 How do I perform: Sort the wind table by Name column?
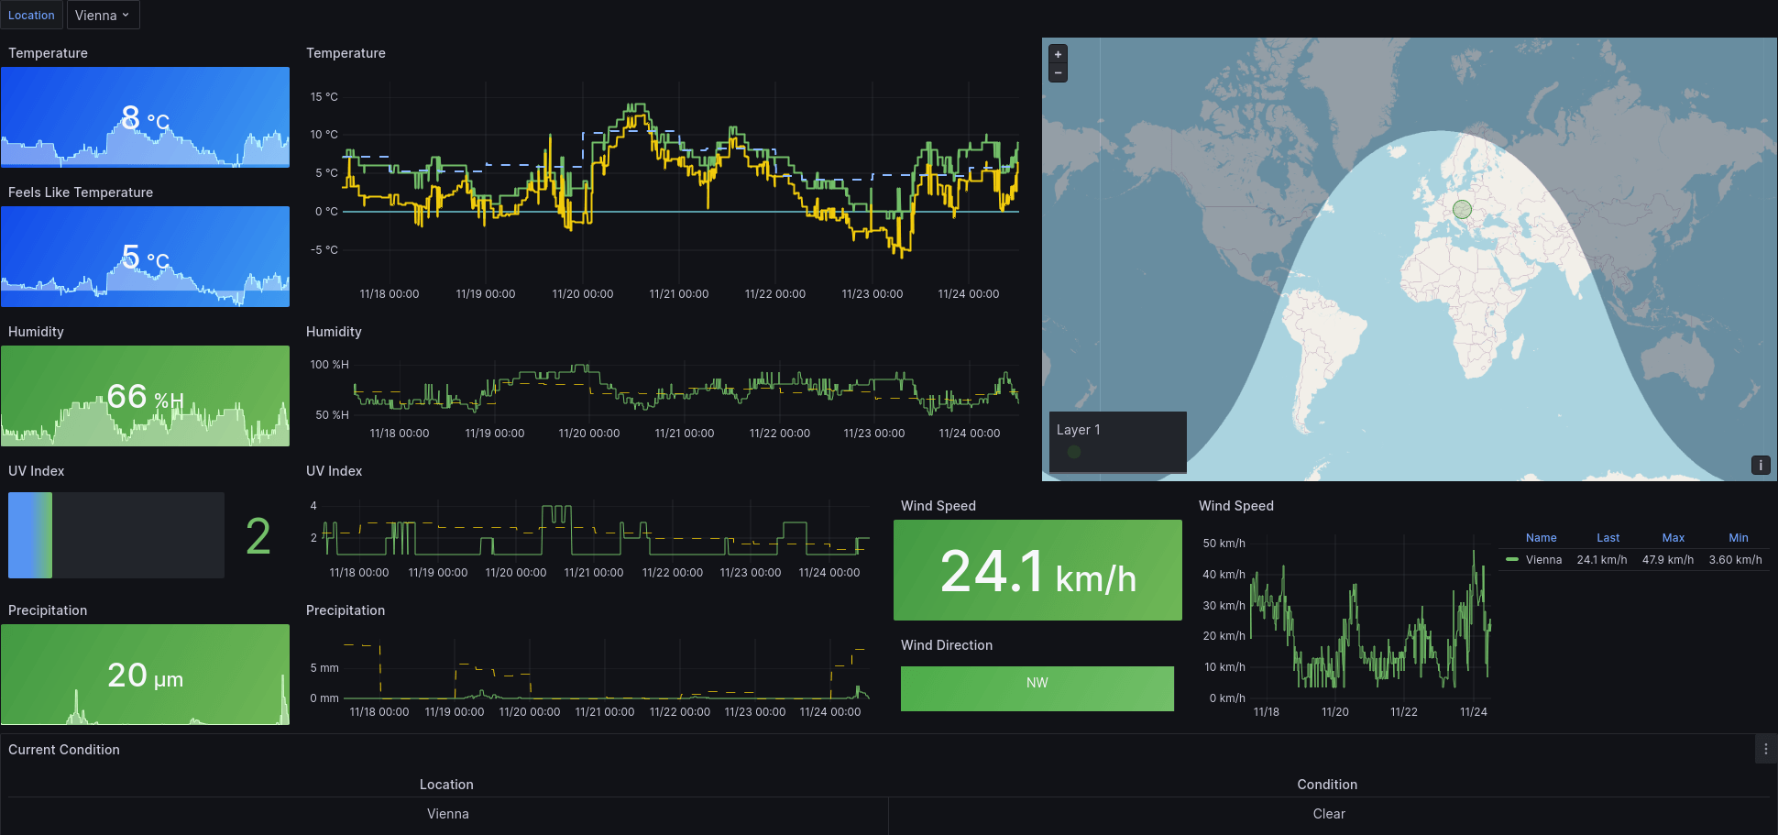point(1541,537)
